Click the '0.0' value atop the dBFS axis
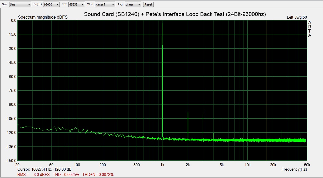 tap(14, 20)
